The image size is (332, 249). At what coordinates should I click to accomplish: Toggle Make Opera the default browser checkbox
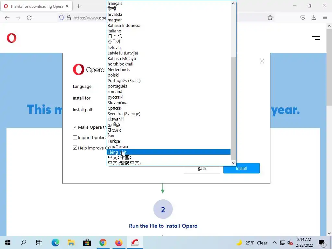pos(75,127)
